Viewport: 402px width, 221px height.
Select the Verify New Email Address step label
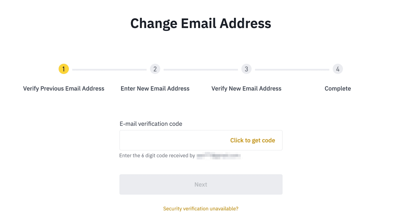pyautogui.click(x=246, y=89)
